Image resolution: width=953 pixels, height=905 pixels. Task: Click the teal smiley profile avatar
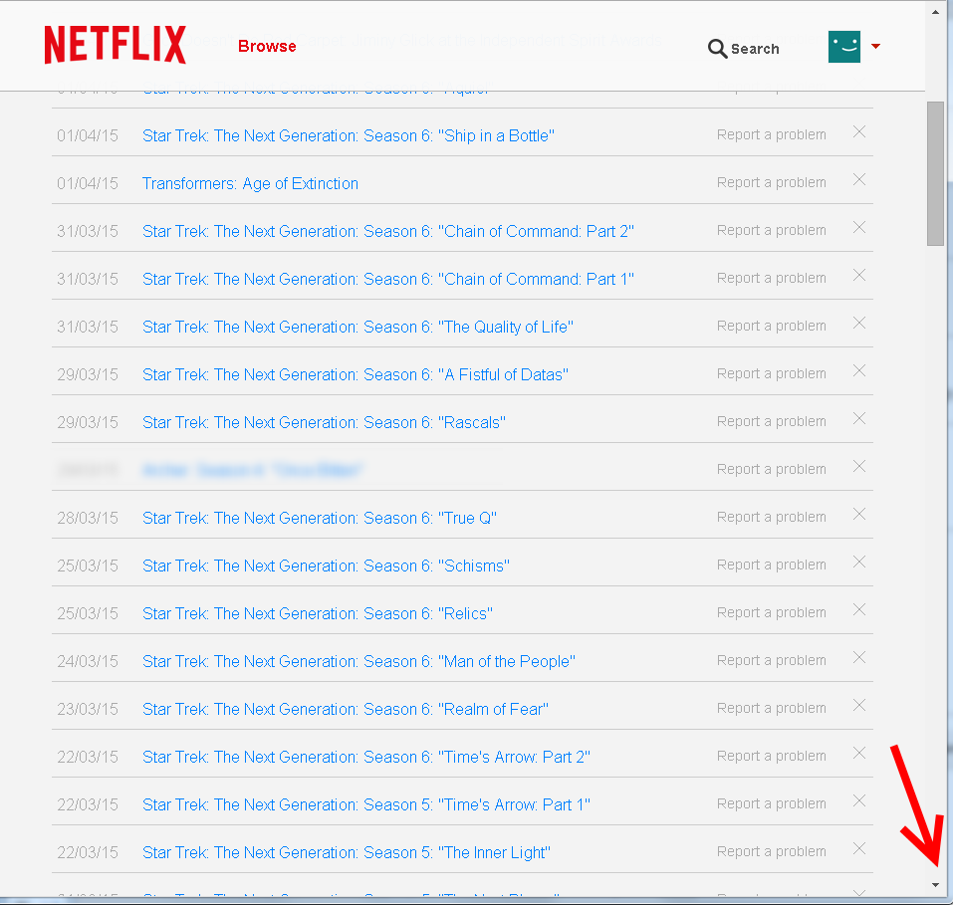(x=844, y=47)
